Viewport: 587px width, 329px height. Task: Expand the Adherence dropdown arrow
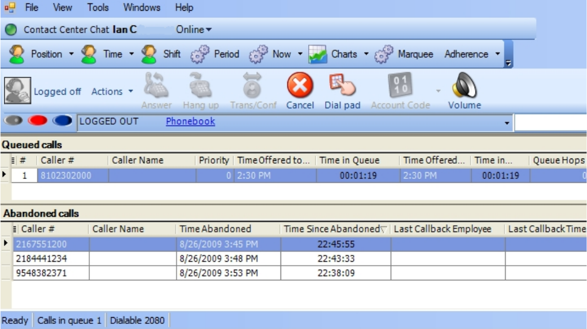pos(497,54)
